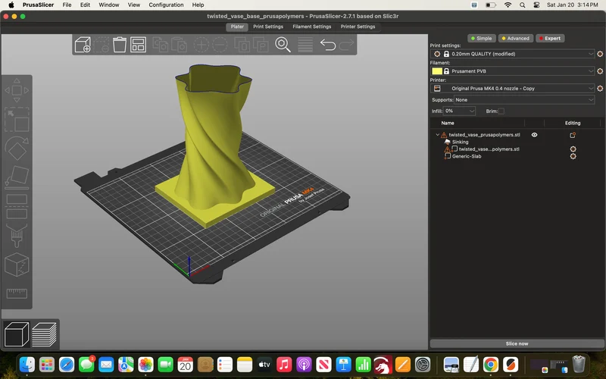This screenshot has height=379, width=606.
Task: Switch to layers preview view
Action: (x=44, y=334)
